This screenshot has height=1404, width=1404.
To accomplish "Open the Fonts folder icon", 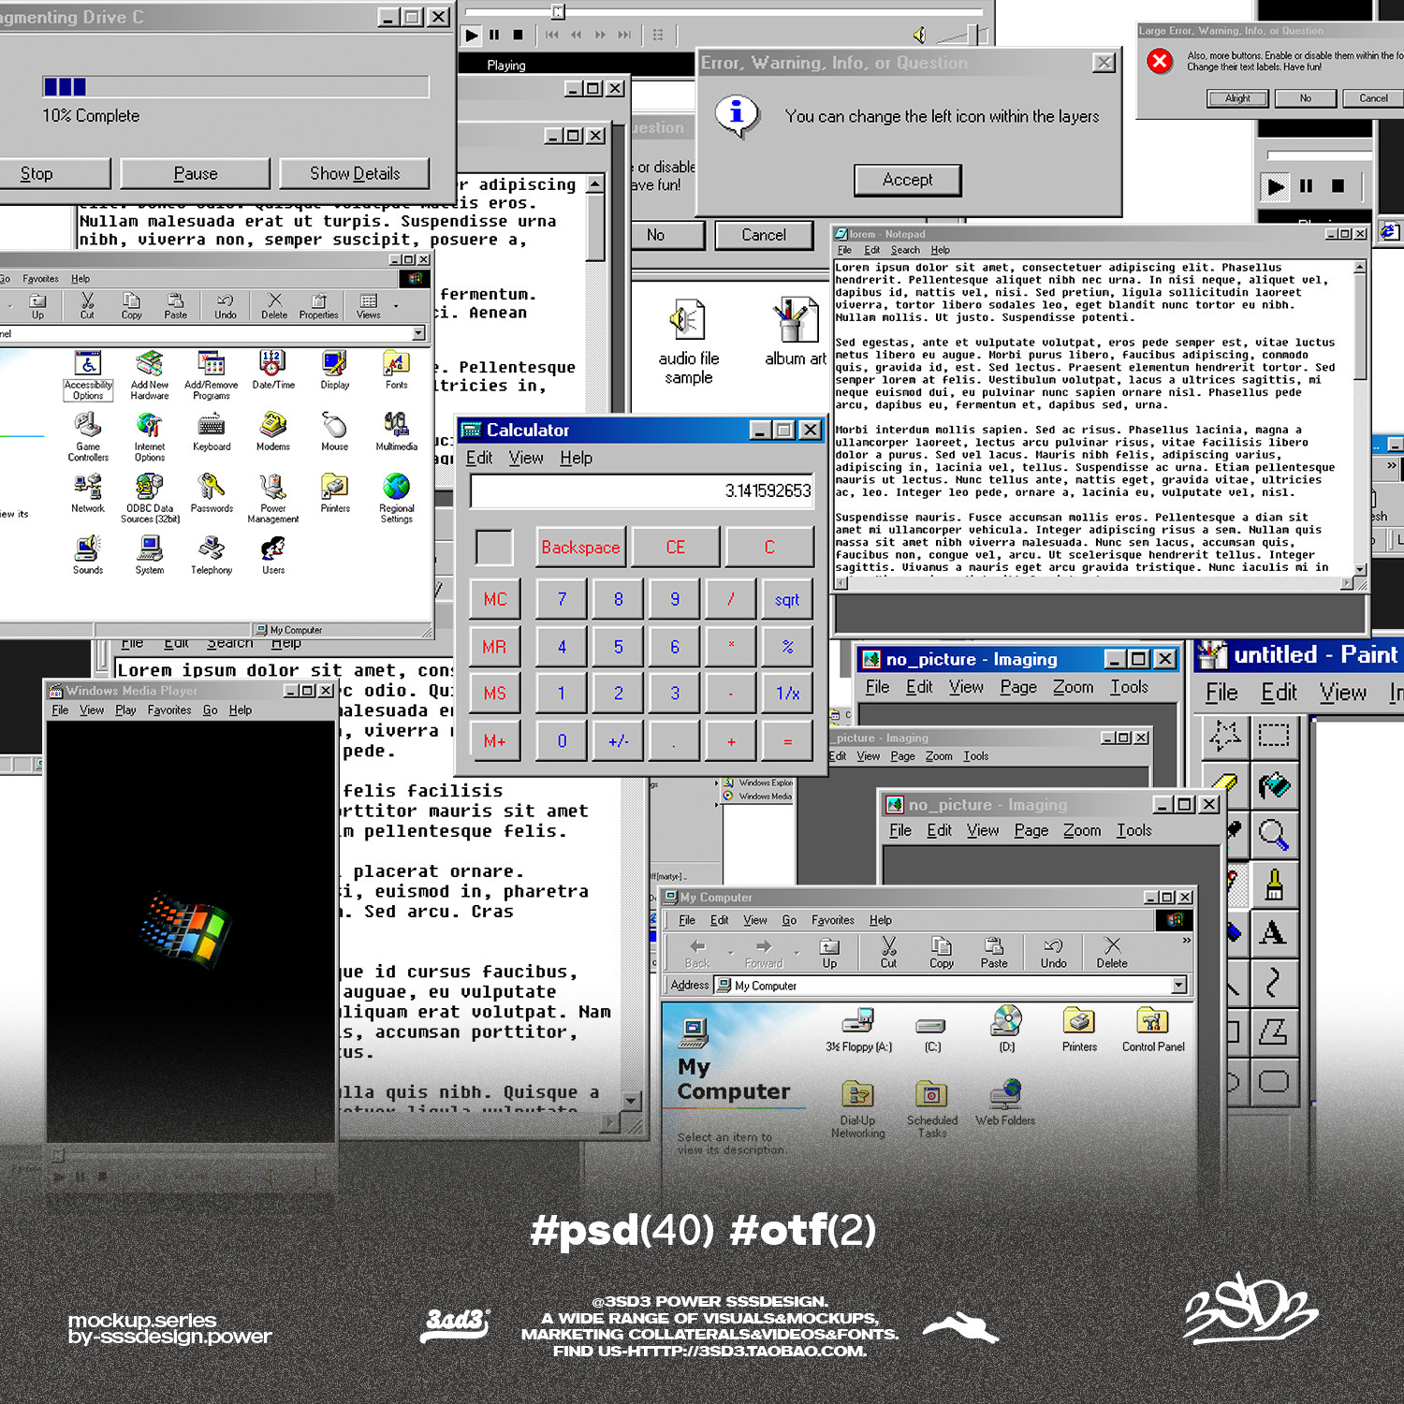I will point(397,370).
